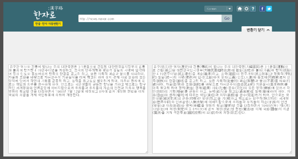Open help with the question mark icon
Viewport: 298px width, 159px height.
[253, 9]
